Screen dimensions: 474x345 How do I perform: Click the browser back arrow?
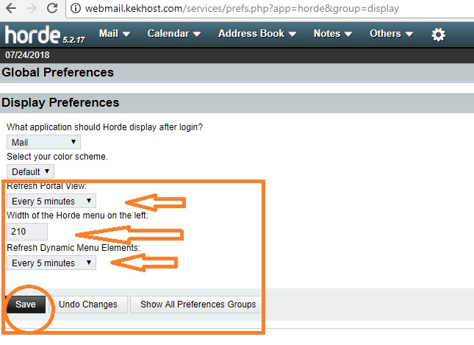point(10,10)
